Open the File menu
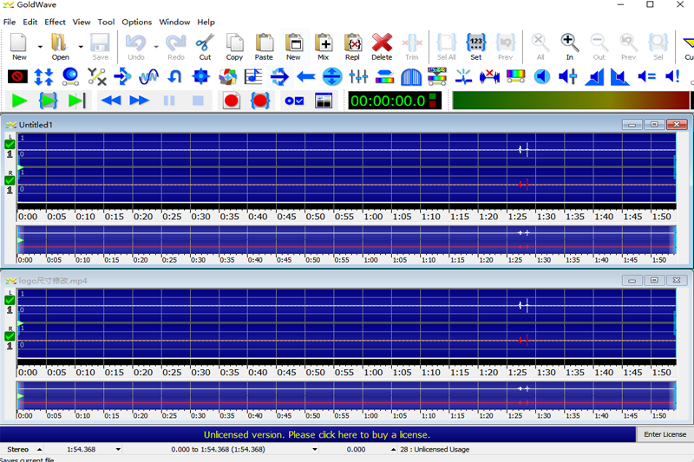Image resolution: width=694 pixels, height=462 pixels. [x=10, y=22]
